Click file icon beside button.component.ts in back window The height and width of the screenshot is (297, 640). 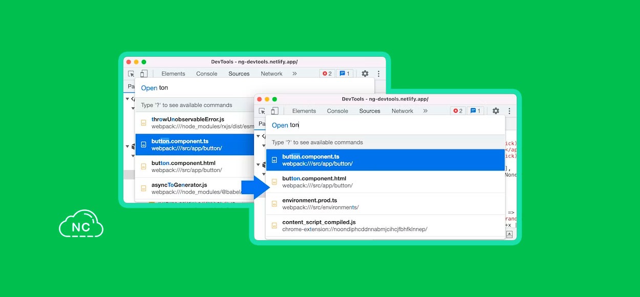(x=144, y=144)
